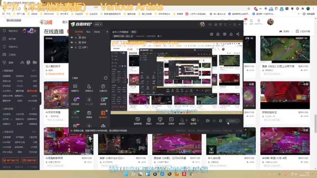The width and height of the screenshot is (317, 178).
Task: Expand 全部 for 单机热游 section
Action: [34, 109]
